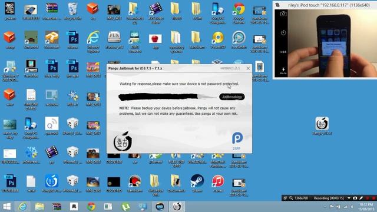Image resolution: width=377 pixels, height=212 pixels.
Task: Select the DSCN1435 image thumbnail
Action: (114, 184)
